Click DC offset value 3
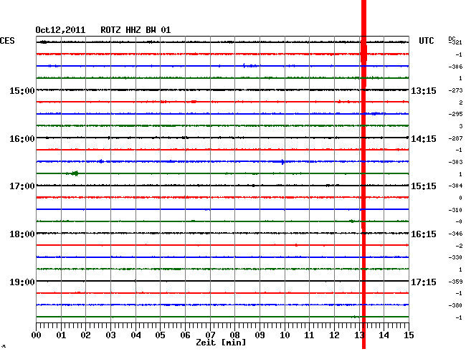The image size is (466, 354). pos(461,126)
